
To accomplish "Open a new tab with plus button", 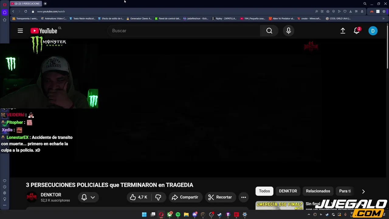I will (x=45, y=4).
